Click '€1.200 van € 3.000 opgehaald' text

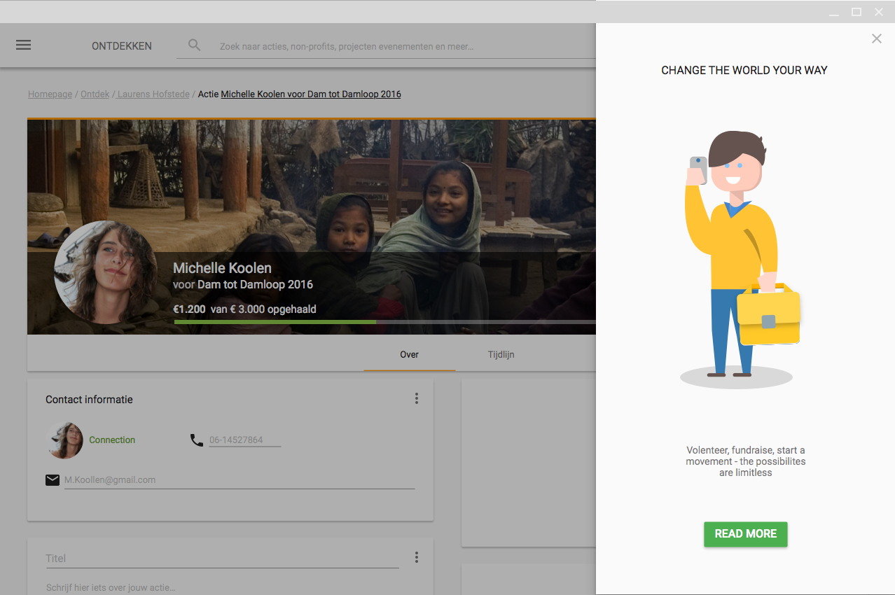pyautogui.click(x=245, y=309)
